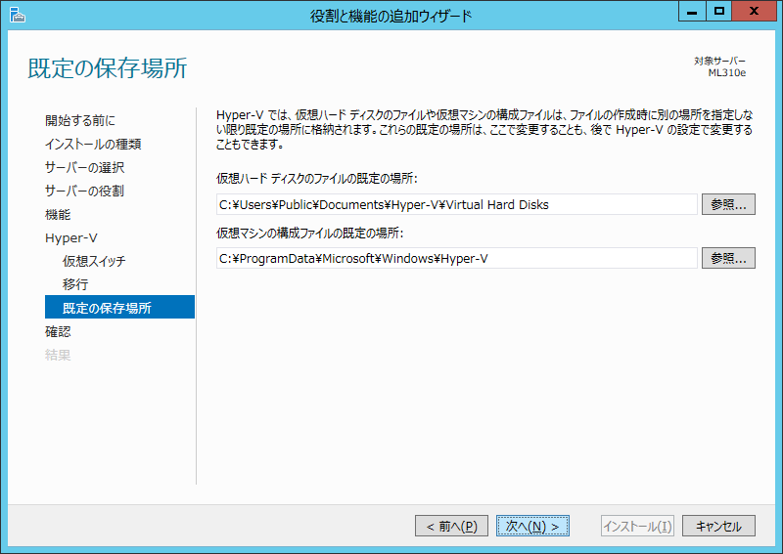This screenshot has width=783, height=554.
Task: Browse for VM configuration file location
Action: 728,258
